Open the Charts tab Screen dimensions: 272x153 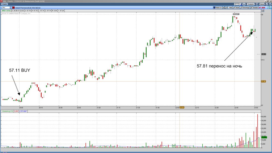(x=5, y=4)
